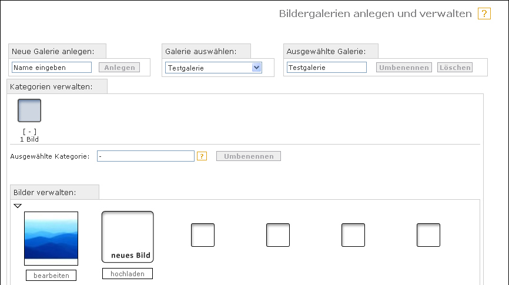Select the third empty image slot
This screenshot has height=285, width=509.
(x=353, y=235)
